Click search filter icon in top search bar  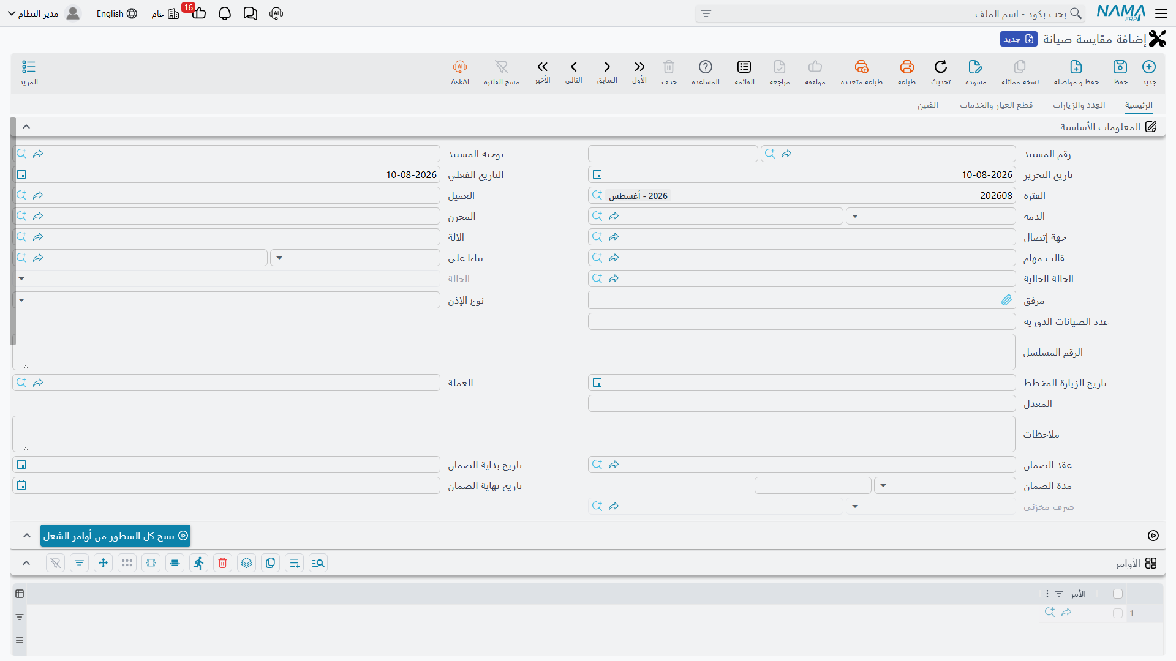click(706, 13)
